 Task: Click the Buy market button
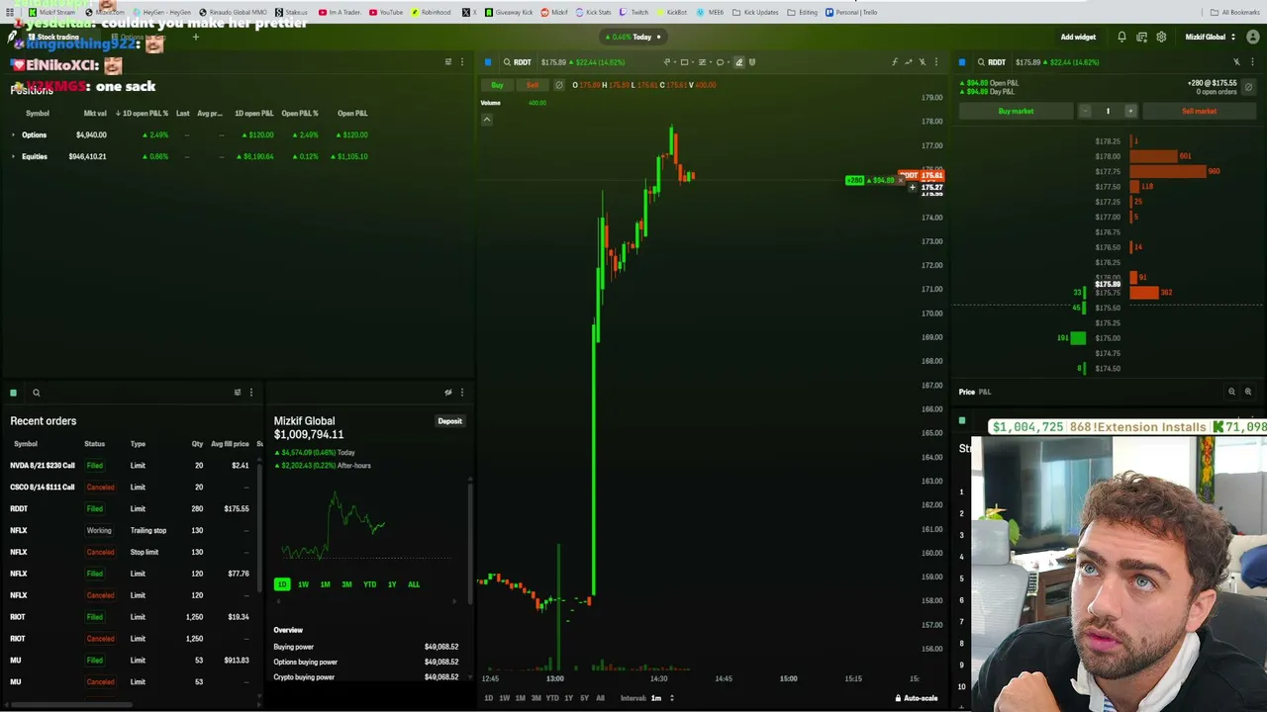pyautogui.click(x=1016, y=111)
